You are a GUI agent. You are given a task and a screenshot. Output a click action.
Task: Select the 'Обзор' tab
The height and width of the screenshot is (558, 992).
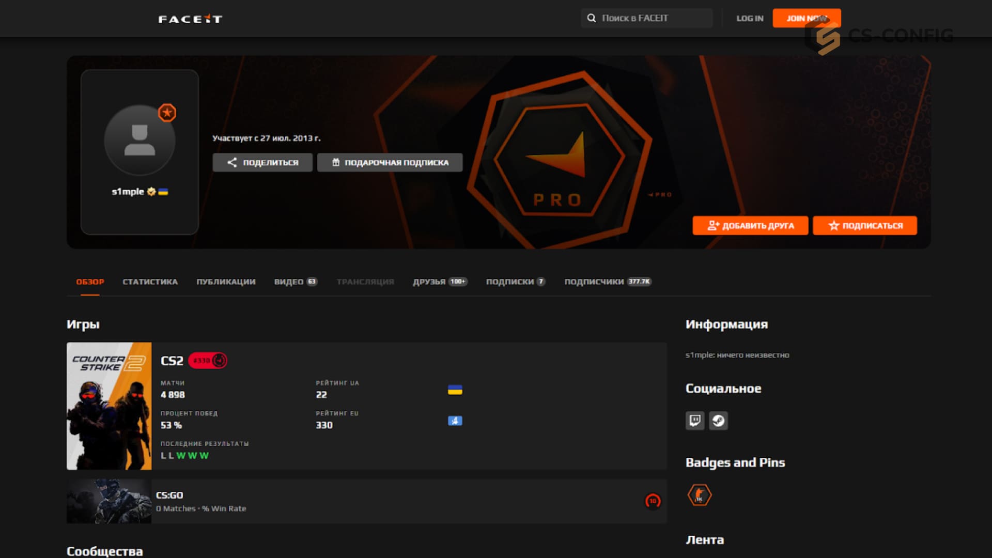click(90, 282)
